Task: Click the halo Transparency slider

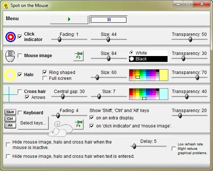Action: tap(190, 78)
